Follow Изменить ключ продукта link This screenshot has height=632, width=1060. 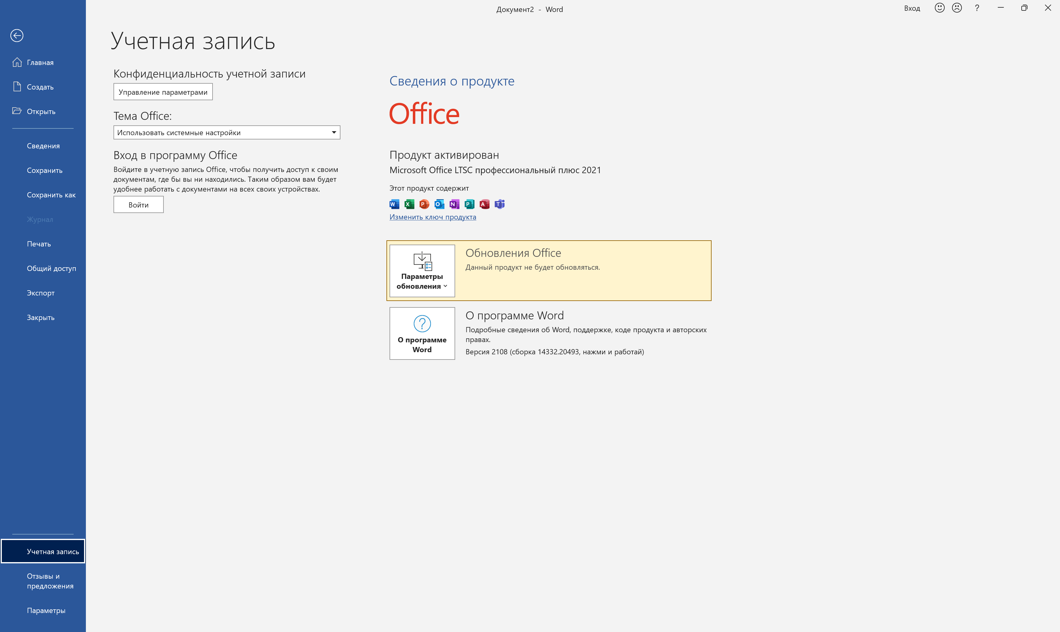(x=432, y=217)
